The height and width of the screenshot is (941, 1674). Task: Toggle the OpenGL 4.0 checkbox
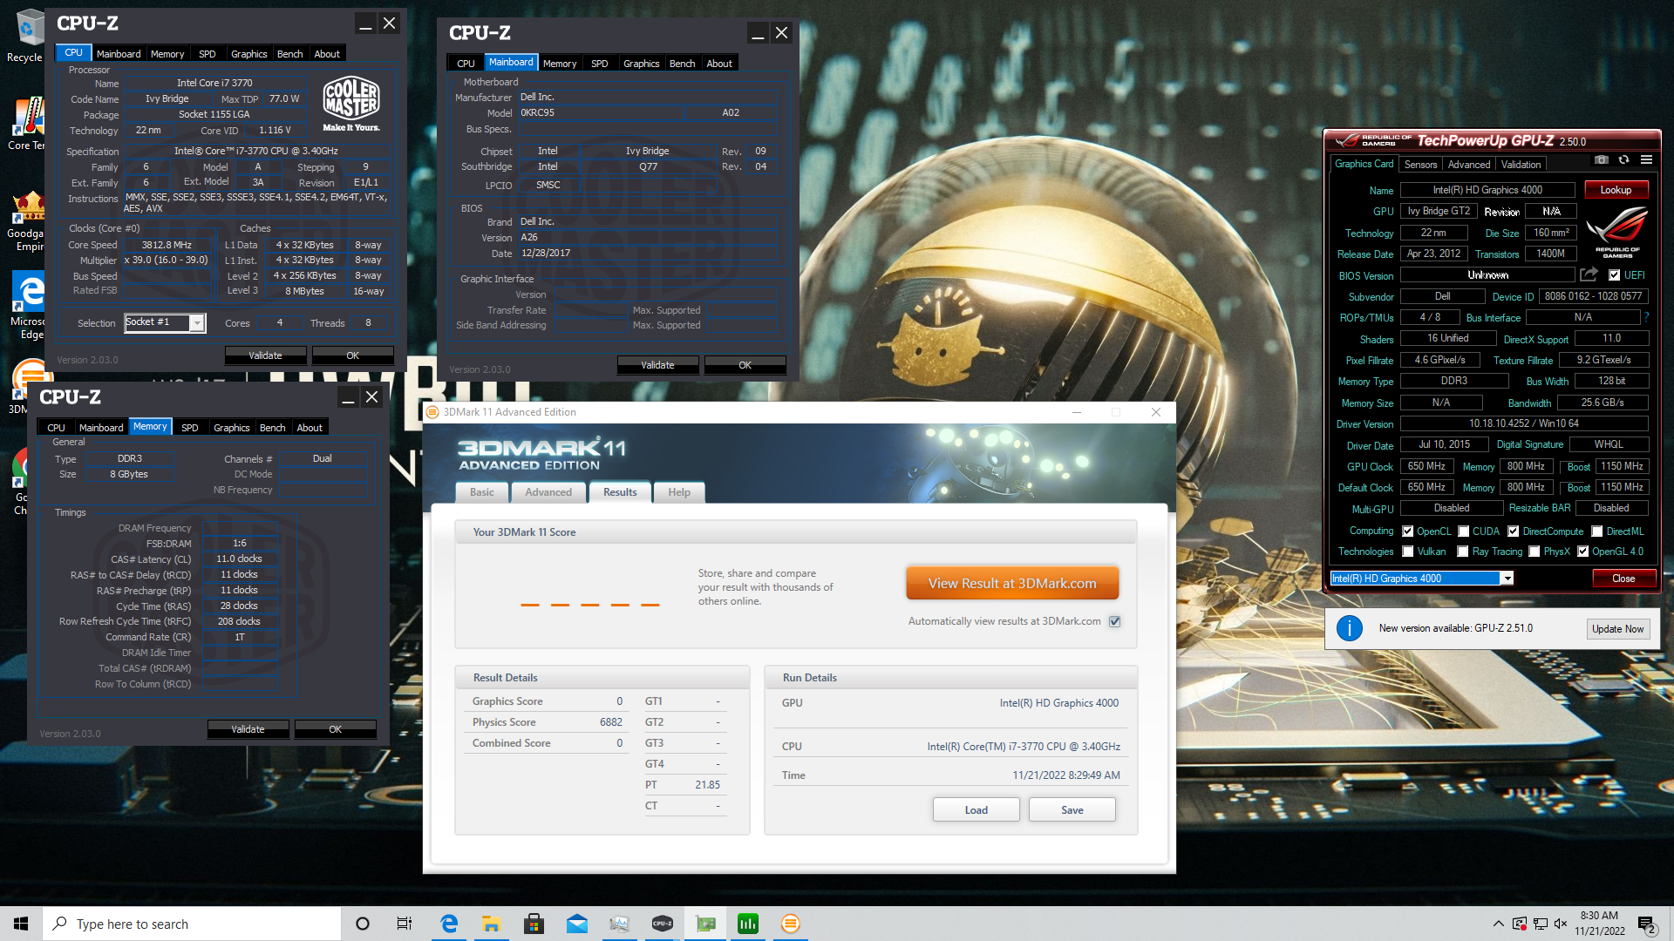coord(1582,552)
